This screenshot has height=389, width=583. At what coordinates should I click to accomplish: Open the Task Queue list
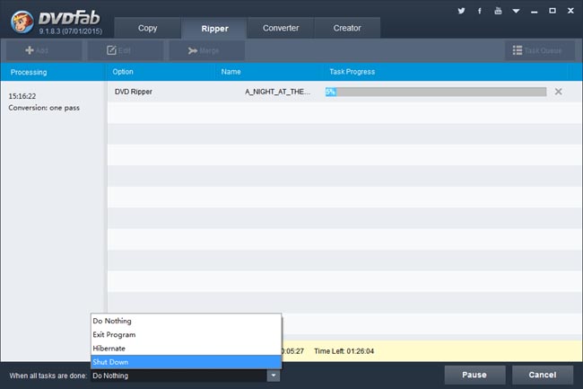(540, 50)
